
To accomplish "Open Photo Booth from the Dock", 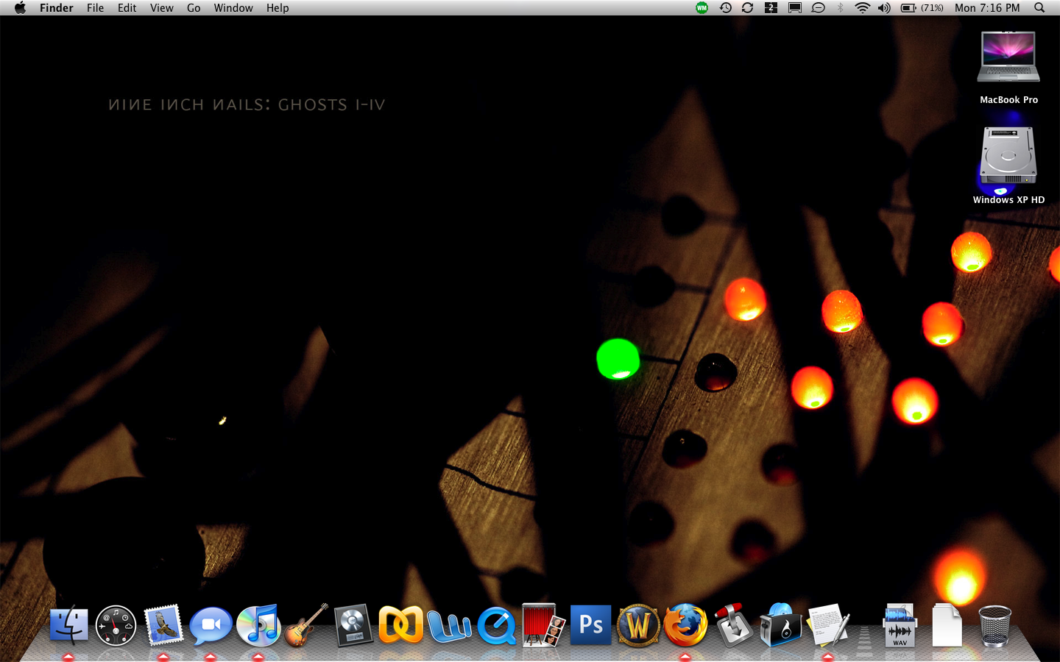I will [543, 626].
